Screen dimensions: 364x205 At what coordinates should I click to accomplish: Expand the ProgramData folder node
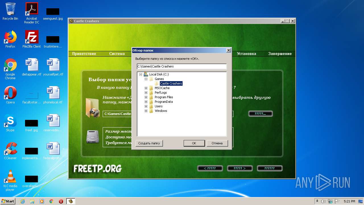point(146,102)
